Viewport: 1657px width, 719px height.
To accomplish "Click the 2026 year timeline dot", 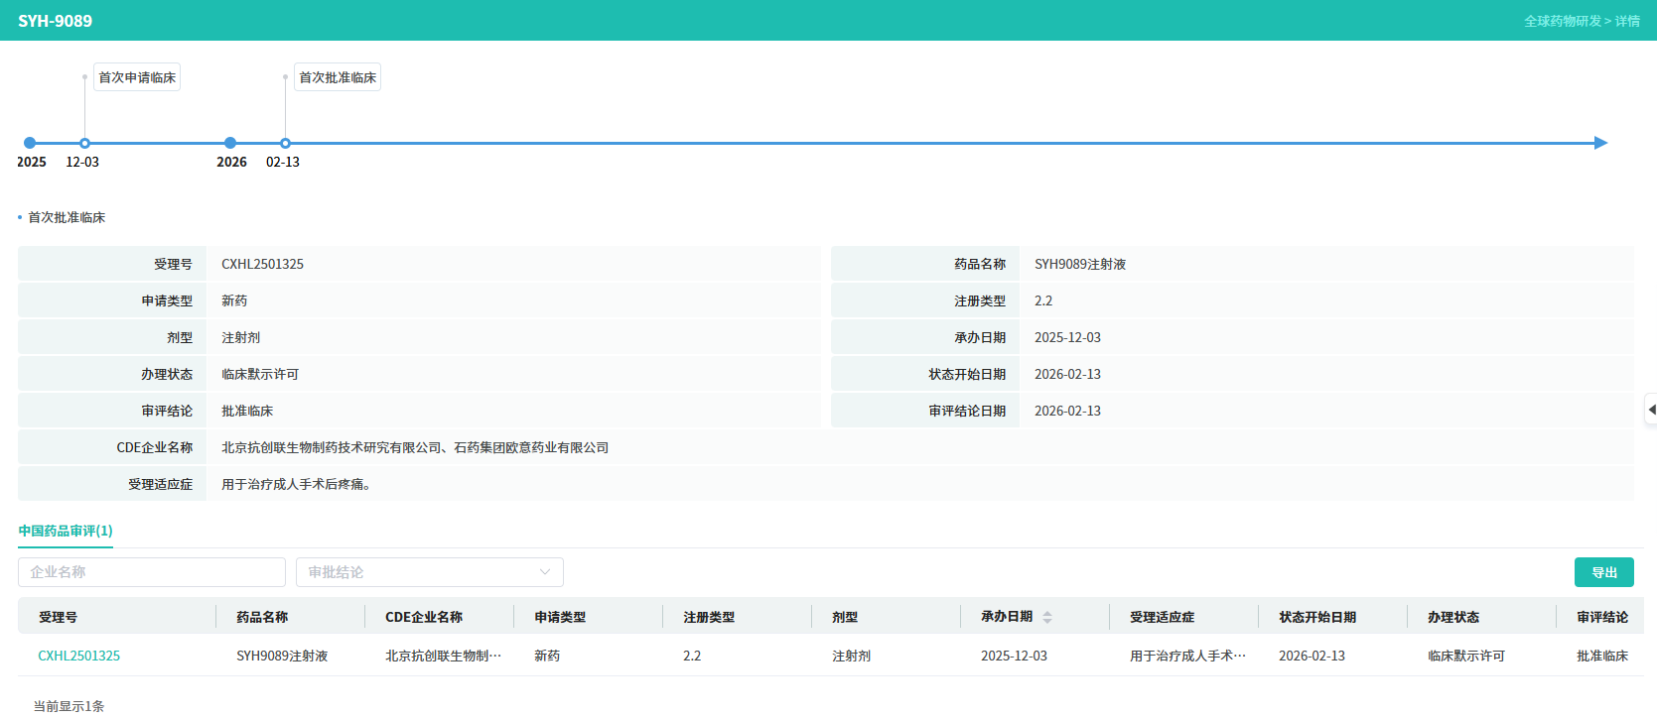I will pyautogui.click(x=230, y=143).
